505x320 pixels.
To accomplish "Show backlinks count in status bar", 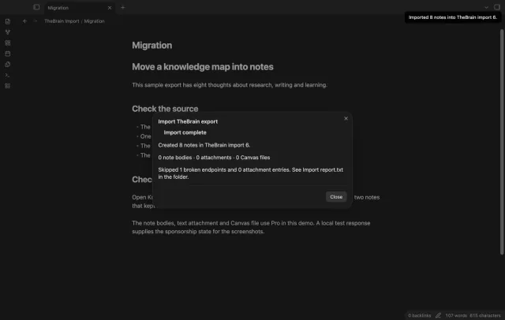I will pyautogui.click(x=419, y=315).
